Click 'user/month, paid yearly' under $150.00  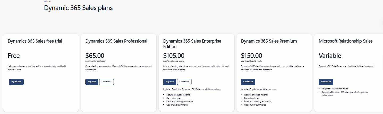click(x=251, y=61)
